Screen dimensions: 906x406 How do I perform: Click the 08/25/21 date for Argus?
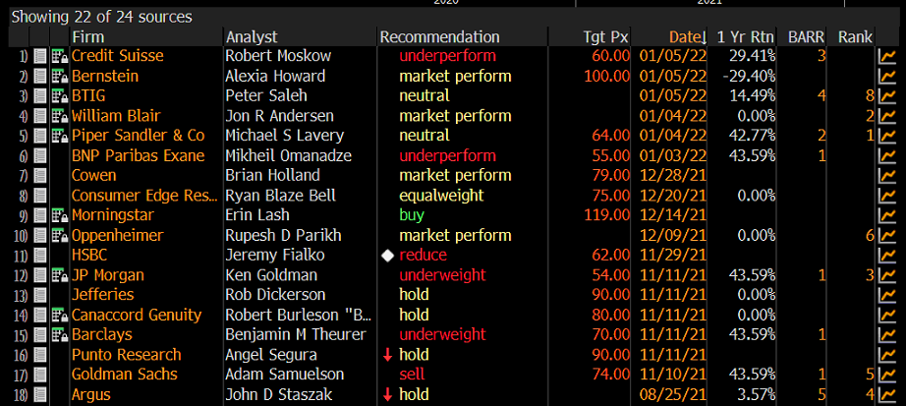673,395
